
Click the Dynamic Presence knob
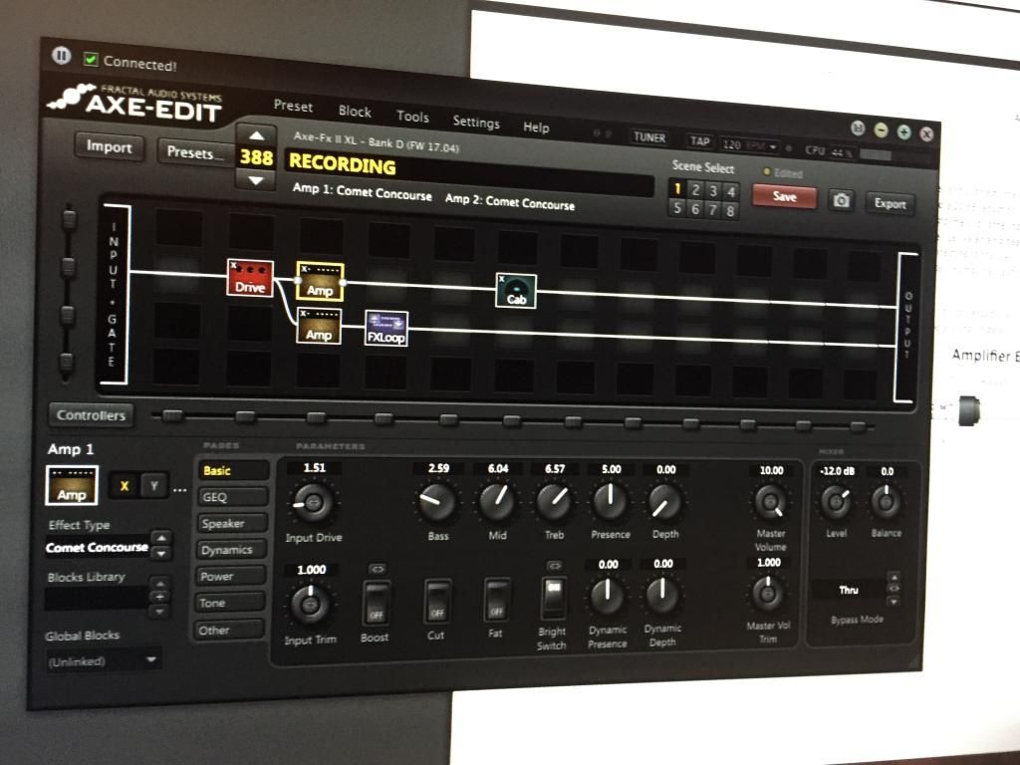point(607,597)
